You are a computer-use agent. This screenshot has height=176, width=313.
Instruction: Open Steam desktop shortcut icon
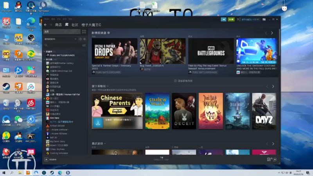pos(6,88)
